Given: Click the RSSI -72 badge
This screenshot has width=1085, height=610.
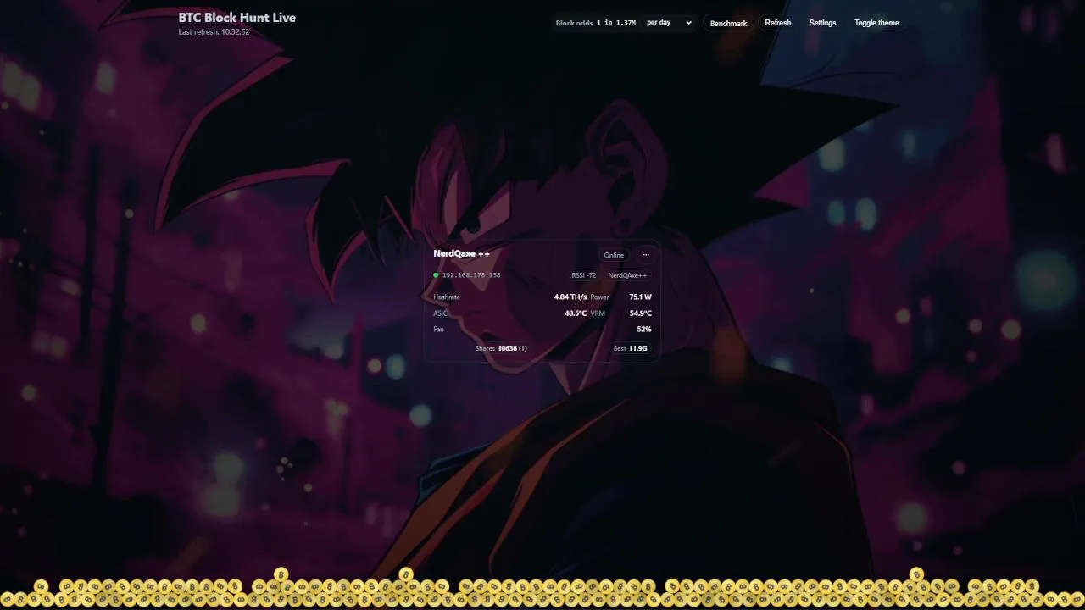Looking at the screenshot, I should tap(584, 275).
